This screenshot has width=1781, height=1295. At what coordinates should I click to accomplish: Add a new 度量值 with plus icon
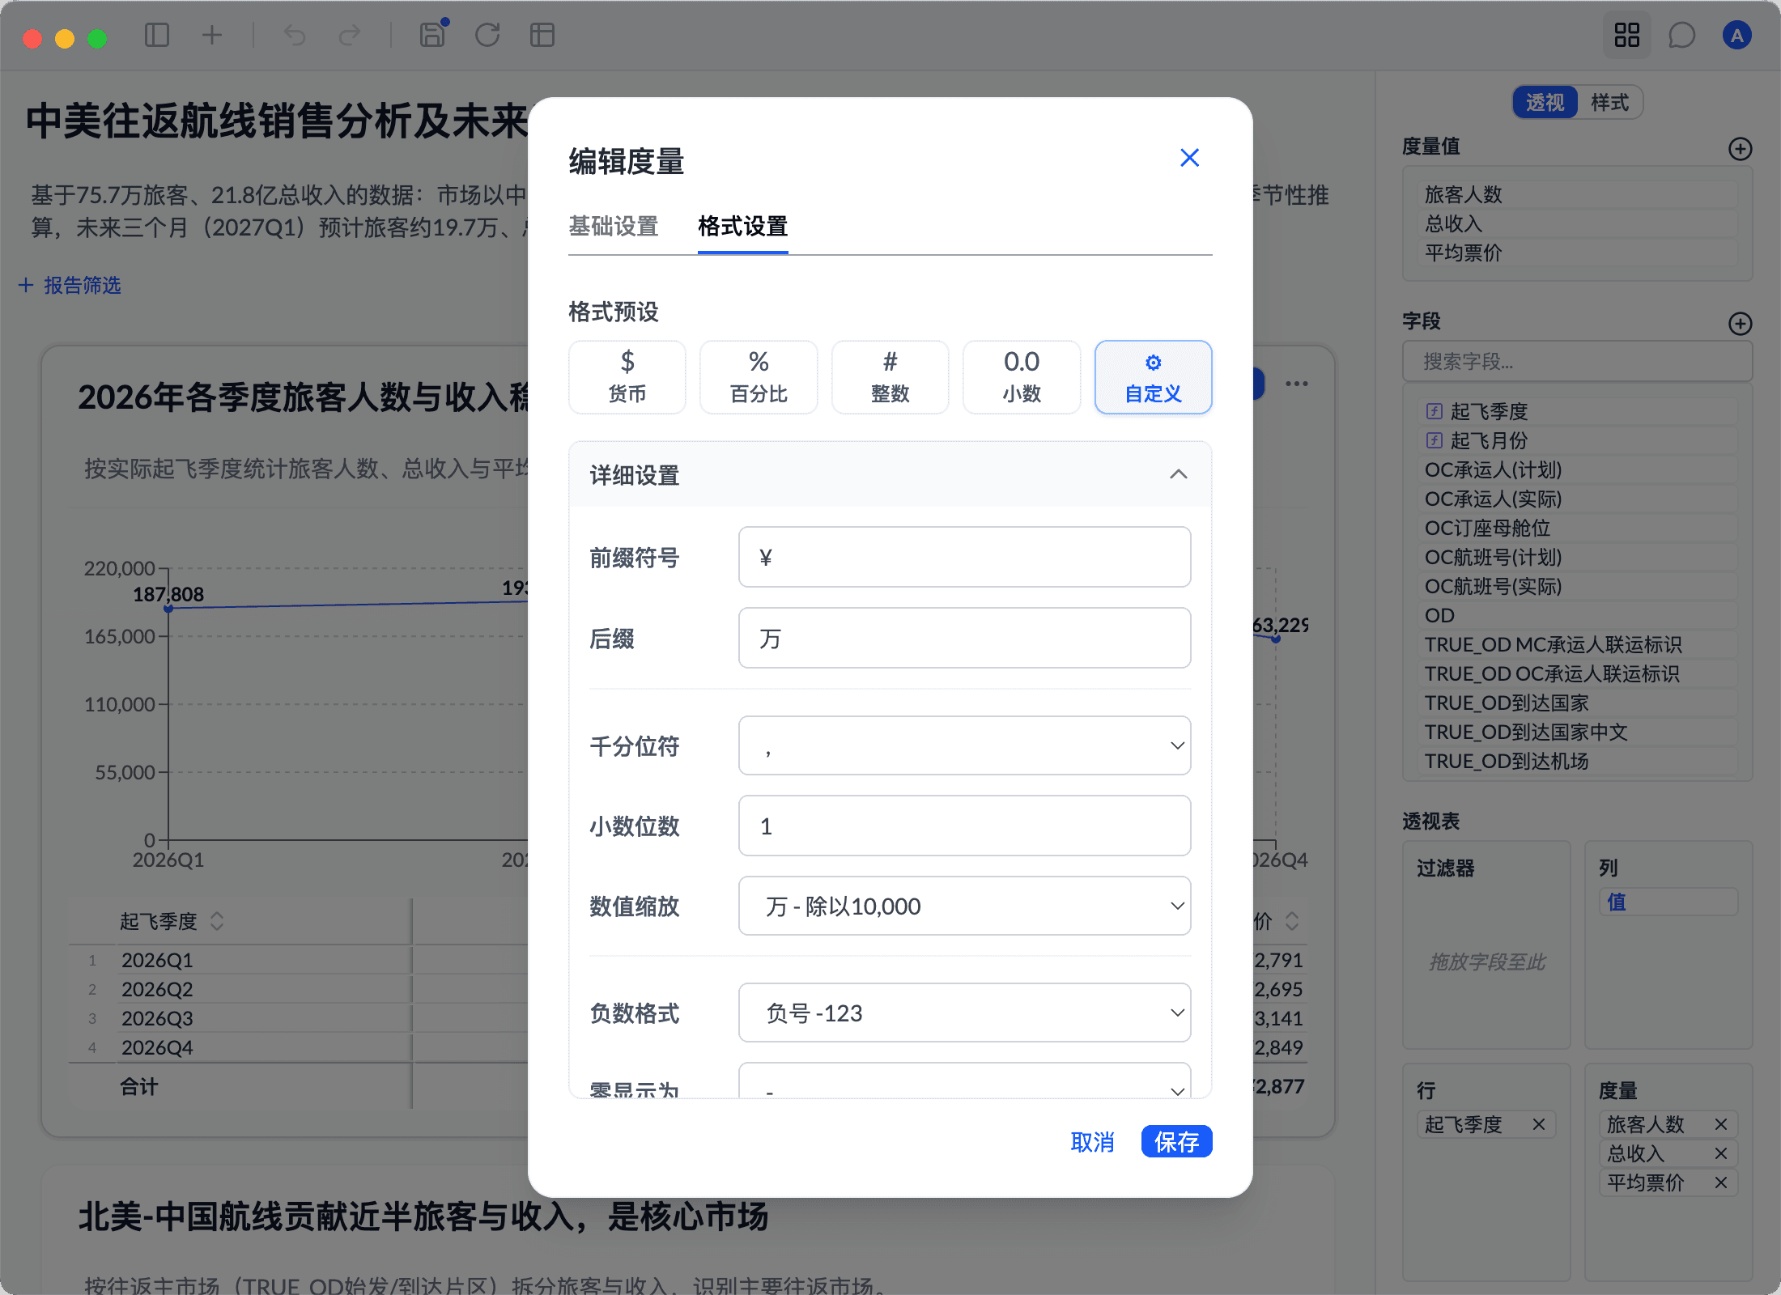click(x=1740, y=149)
